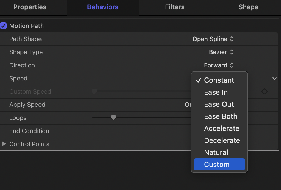Click the Custom Speed slider handle
The height and width of the screenshot is (190, 281).
click(x=94, y=91)
